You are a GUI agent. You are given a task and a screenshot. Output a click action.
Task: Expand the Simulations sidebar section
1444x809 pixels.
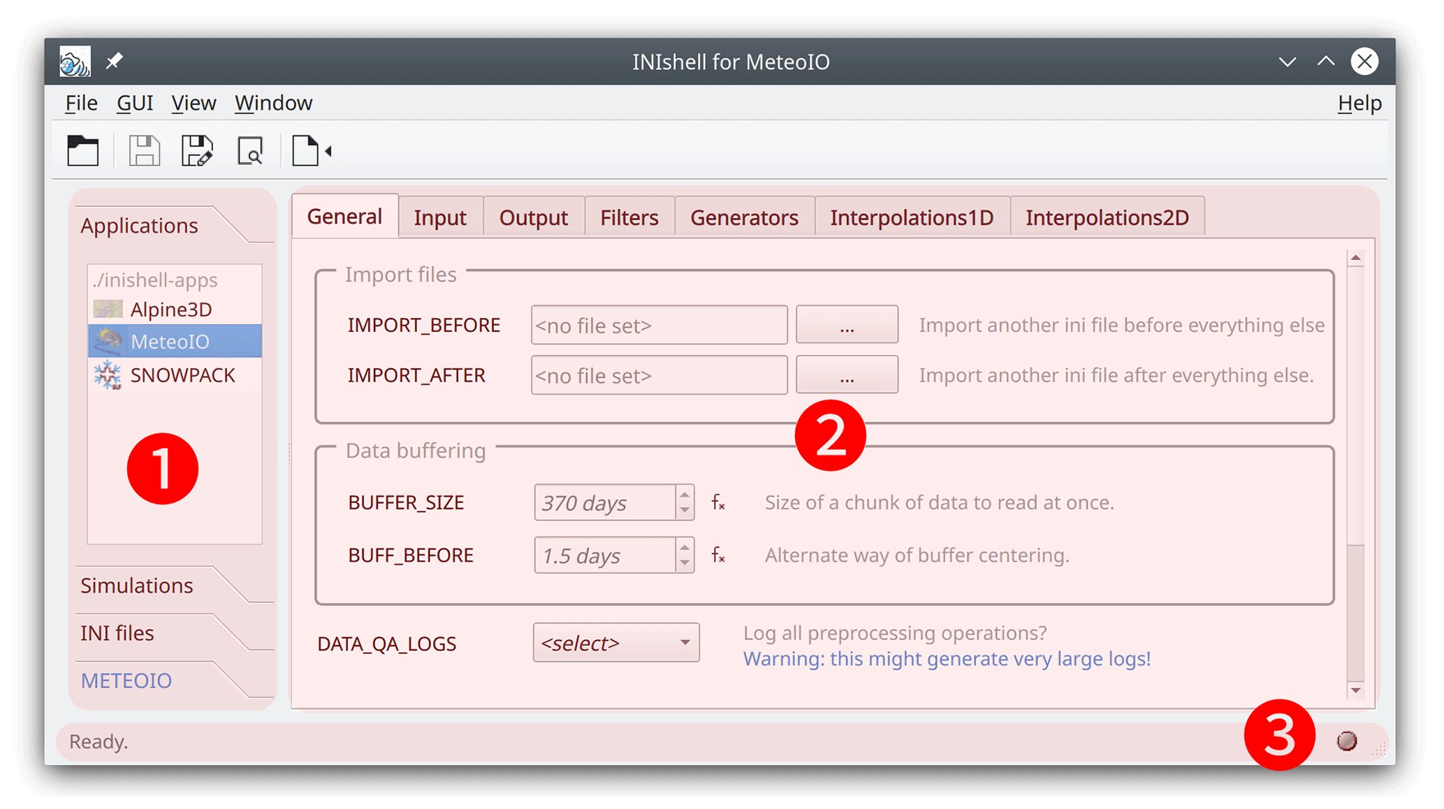pos(137,585)
